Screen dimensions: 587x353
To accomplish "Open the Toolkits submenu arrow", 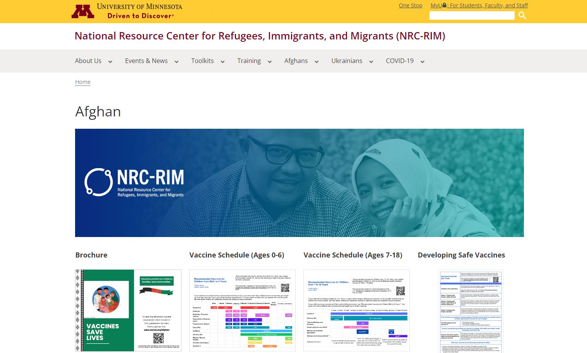I will click(x=222, y=62).
